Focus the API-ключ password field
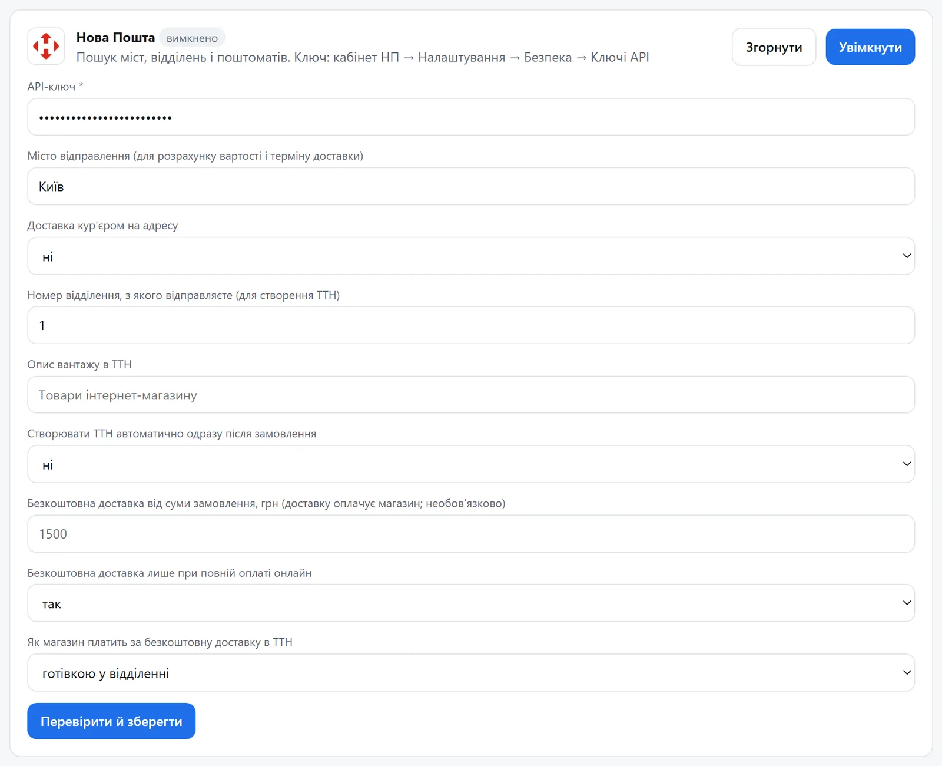 click(x=471, y=117)
